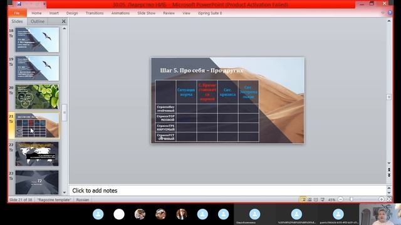Screen dimensions: 401x225
Task: Switch to Reading View icon
Action: coord(316,199)
